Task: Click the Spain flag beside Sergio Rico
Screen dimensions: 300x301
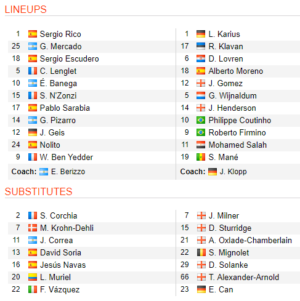Action: coord(33,34)
